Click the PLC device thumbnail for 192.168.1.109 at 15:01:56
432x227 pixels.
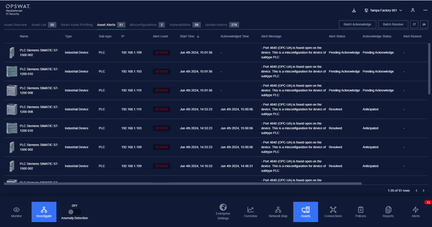click(12, 53)
